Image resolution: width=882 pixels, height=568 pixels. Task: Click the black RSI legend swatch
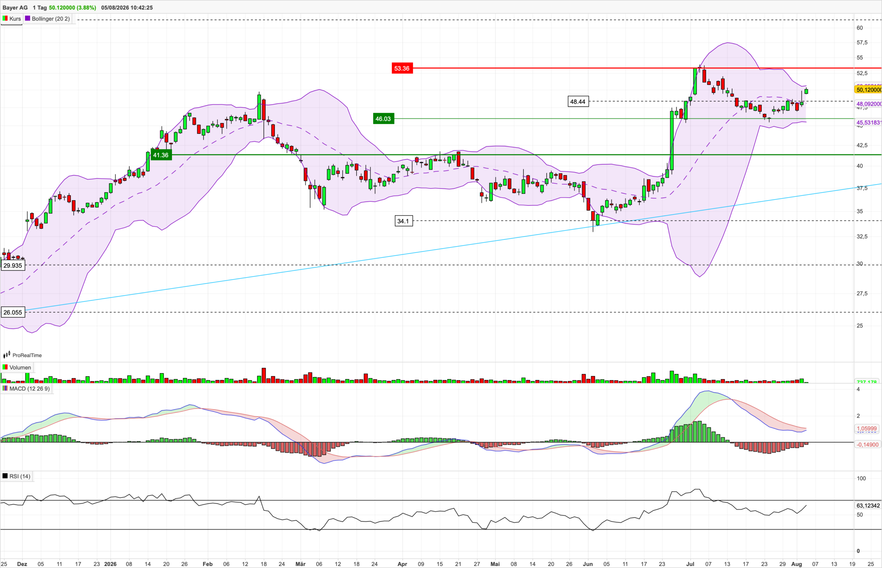coord(5,476)
